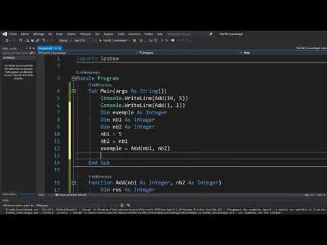The height and width of the screenshot is (245, 327).
Task: Click line number 10 in the gutter
Action: pos(57,134)
